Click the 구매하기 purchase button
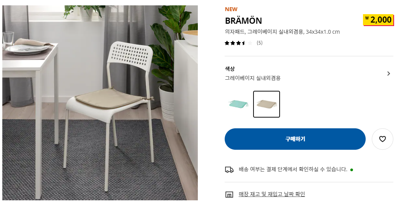Screen dimensions: 401x203 coord(295,139)
